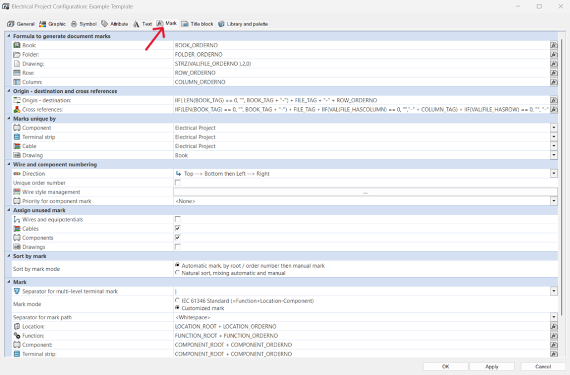Click the Location row icon

17,326
